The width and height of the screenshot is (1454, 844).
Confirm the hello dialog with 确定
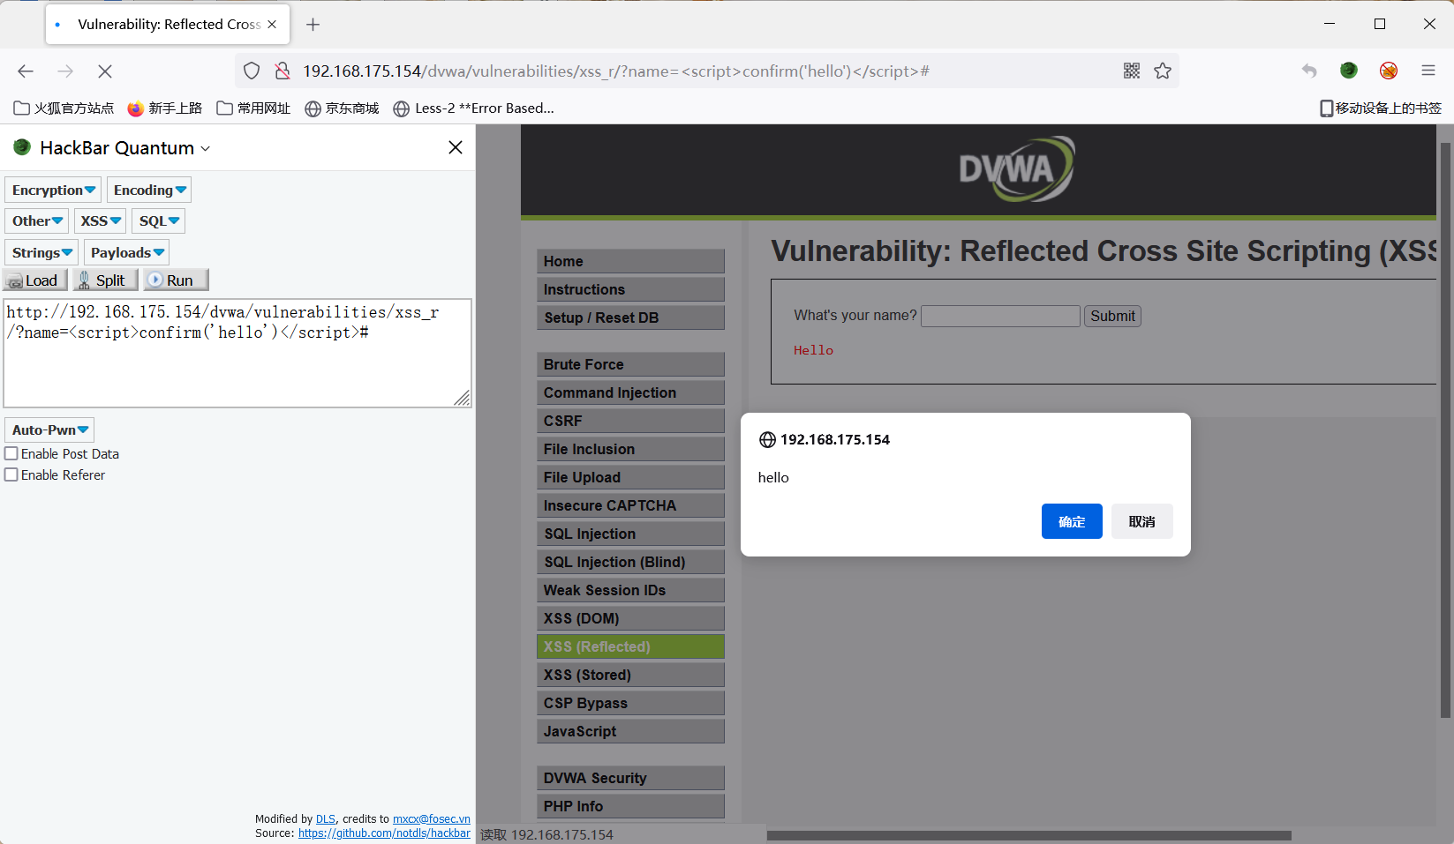click(1072, 521)
